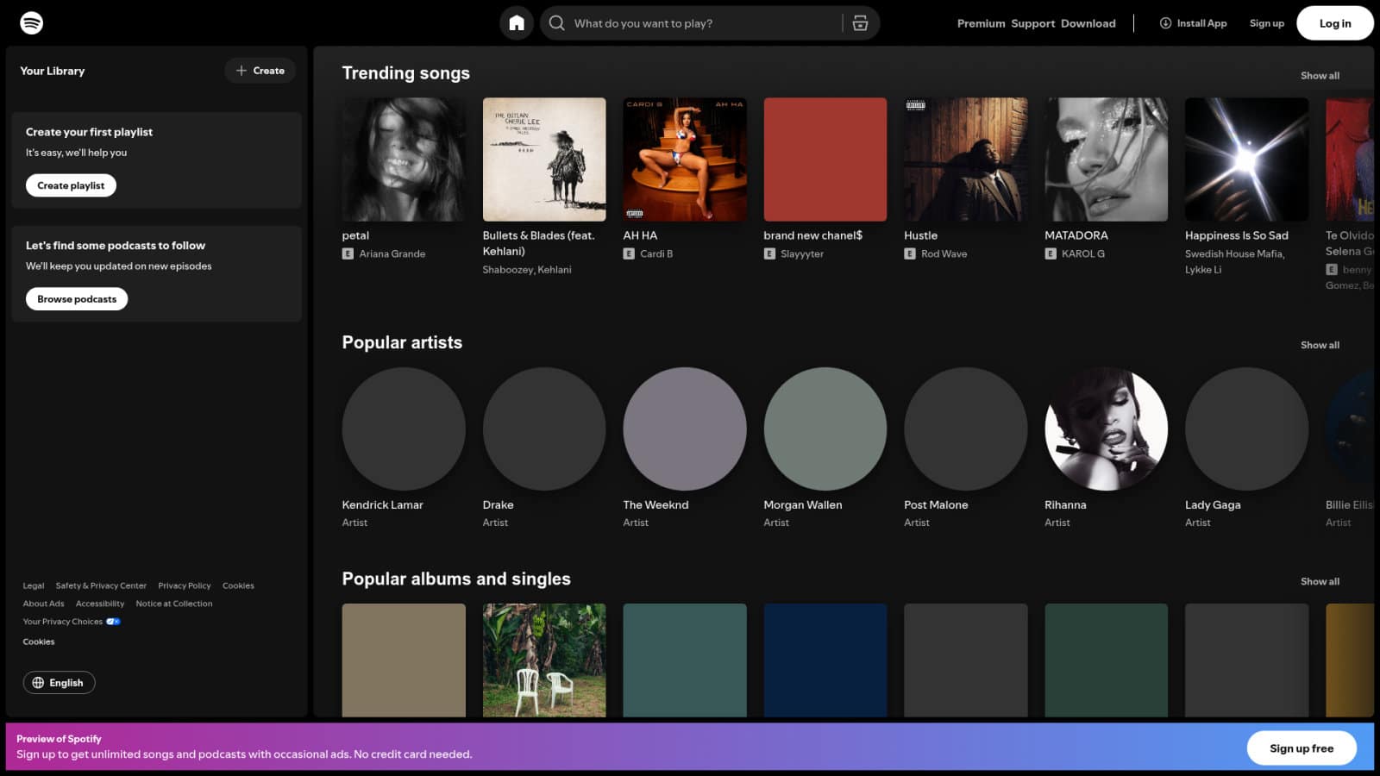This screenshot has width=1380, height=776.
Task: Click the explicit badge beside KAROL G
Action: click(x=1051, y=253)
